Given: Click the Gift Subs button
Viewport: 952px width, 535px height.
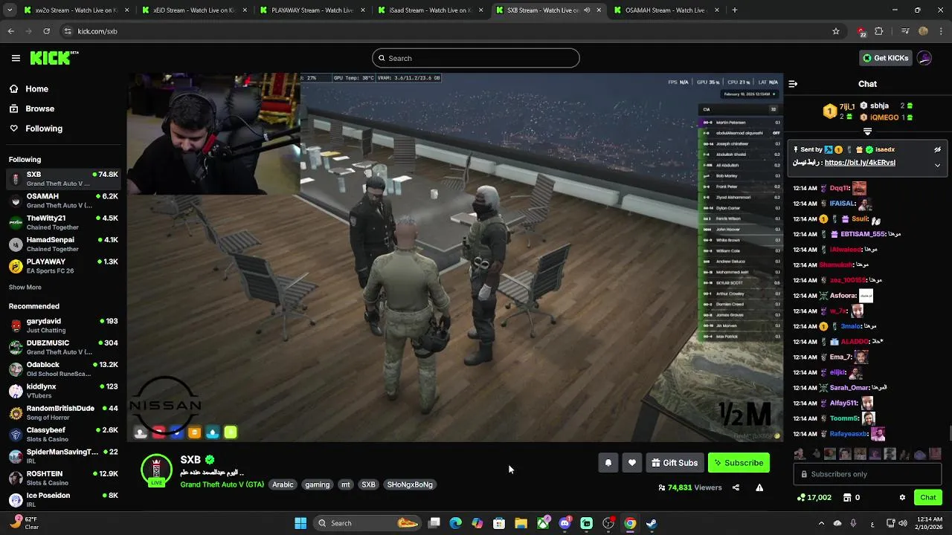Looking at the screenshot, I should 675,463.
